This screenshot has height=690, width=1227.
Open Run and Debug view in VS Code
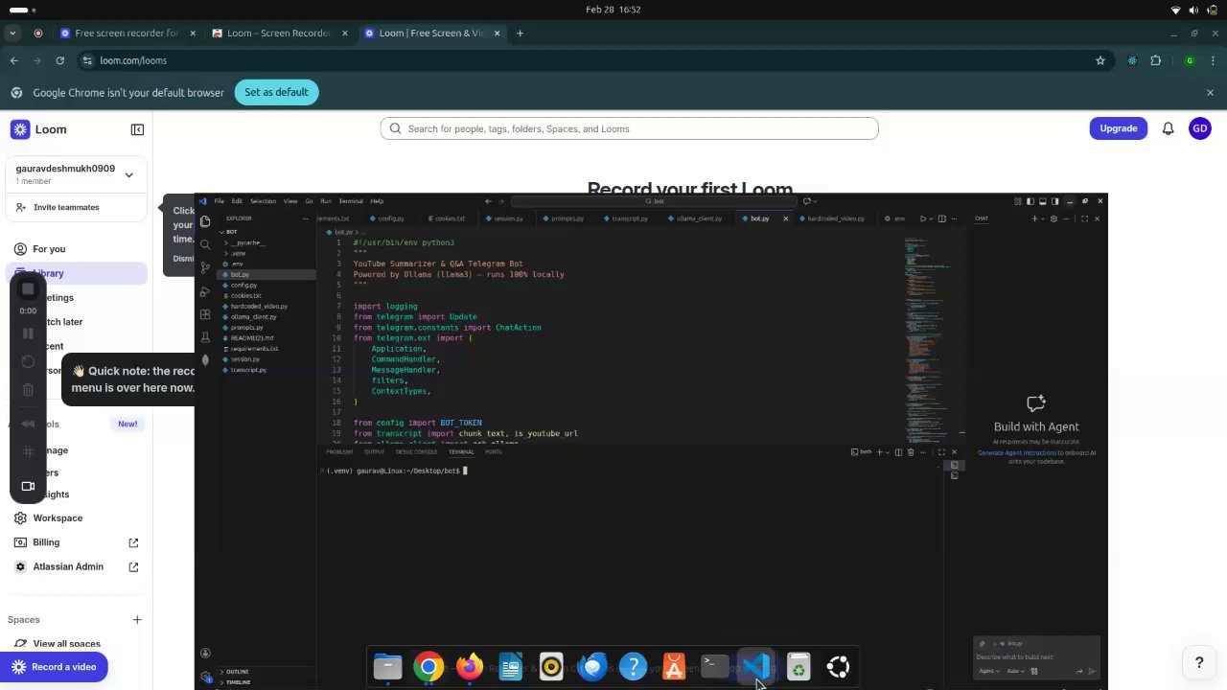[205, 291]
